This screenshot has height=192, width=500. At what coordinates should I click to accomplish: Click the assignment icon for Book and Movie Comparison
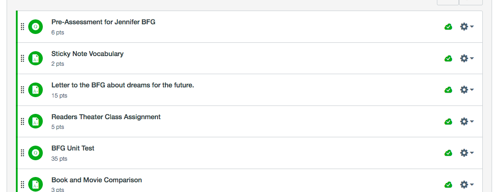36,184
